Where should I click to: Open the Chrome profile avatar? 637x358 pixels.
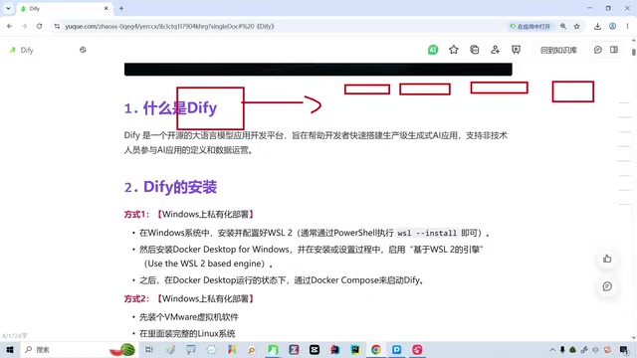pos(612,27)
